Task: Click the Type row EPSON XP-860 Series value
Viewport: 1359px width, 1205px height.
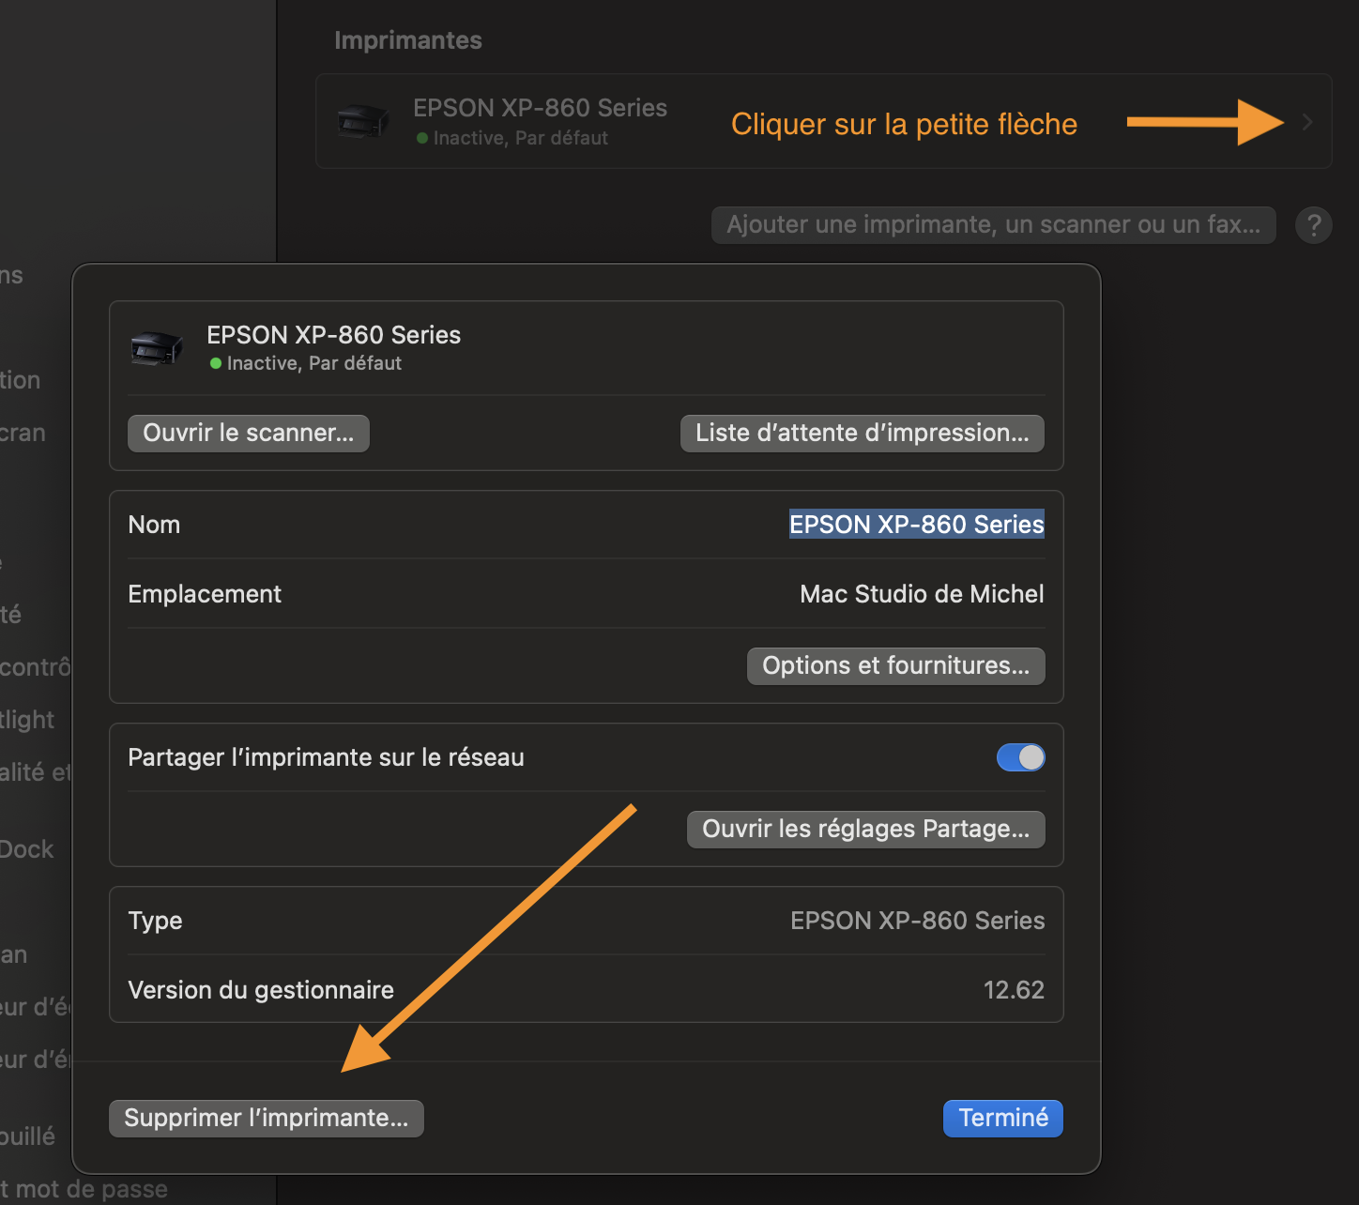Action: coord(917,921)
